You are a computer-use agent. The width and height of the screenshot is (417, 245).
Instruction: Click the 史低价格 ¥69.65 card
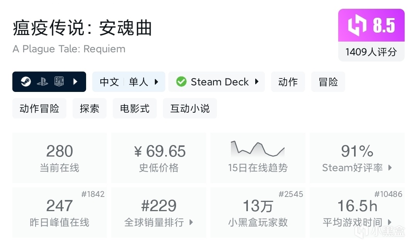[x=159, y=157]
